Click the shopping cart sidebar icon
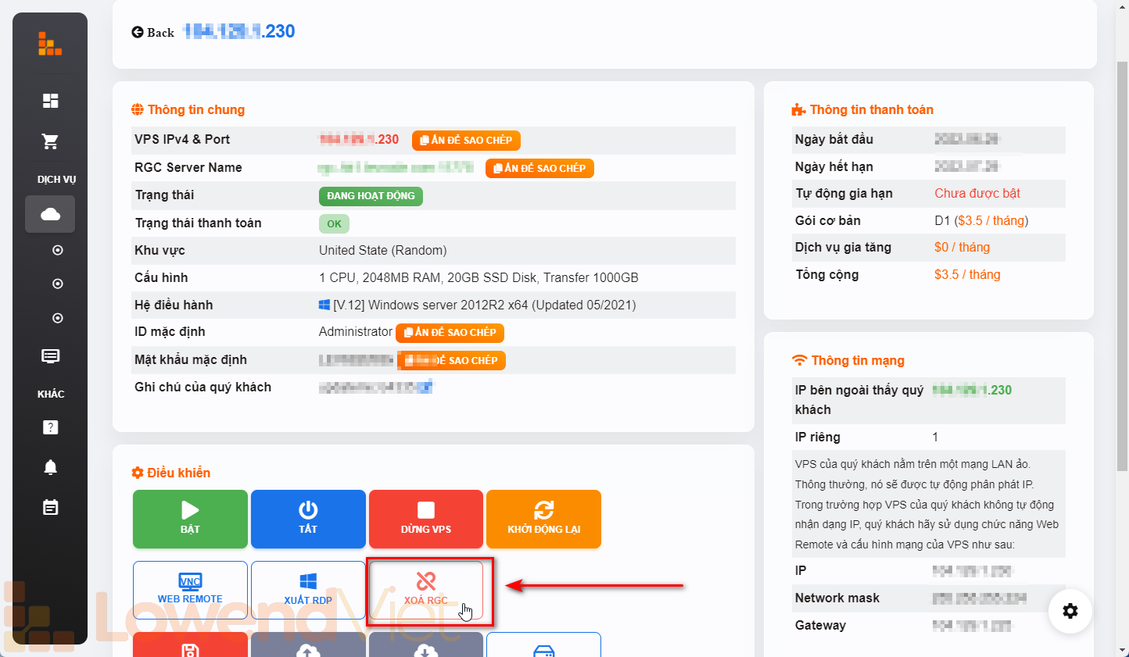Image resolution: width=1129 pixels, height=657 pixels. pos(50,141)
